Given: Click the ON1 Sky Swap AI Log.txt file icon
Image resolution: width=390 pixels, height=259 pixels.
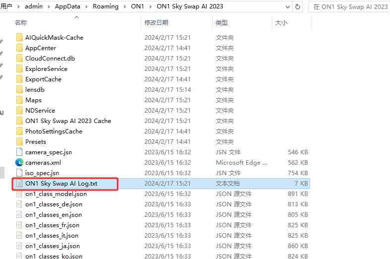Looking at the screenshot, I should [19, 184].
